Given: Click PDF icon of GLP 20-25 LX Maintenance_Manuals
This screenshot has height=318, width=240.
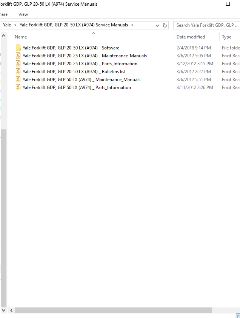Looking at the screenshot, I should pos(18,55).
